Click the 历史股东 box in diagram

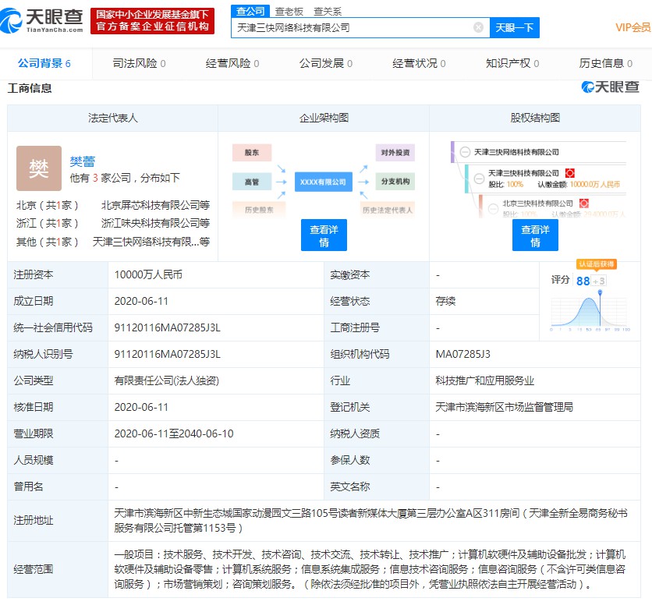(259, 210)
